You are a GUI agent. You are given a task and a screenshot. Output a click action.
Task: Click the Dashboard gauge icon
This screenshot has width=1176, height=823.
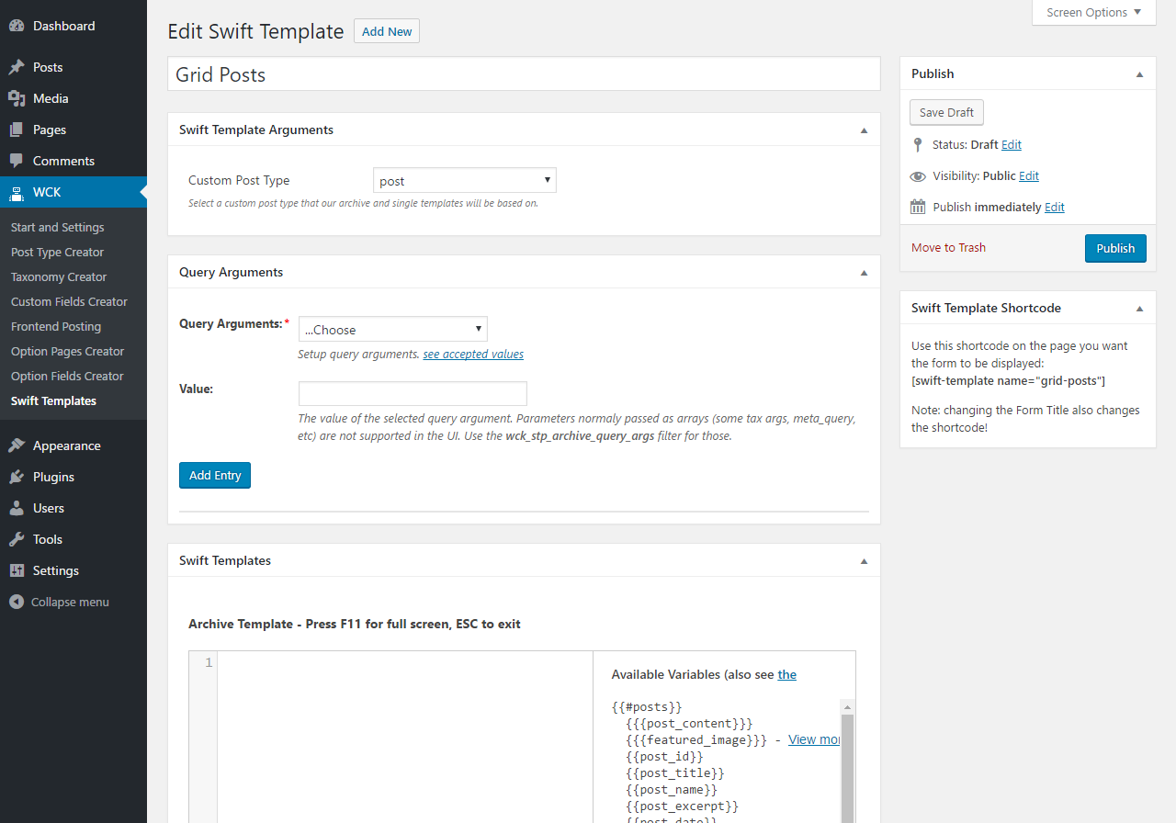[x=17, y=26]
